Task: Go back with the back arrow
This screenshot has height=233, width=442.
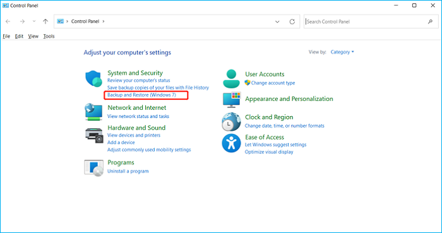Action: (x=8, y=21)
